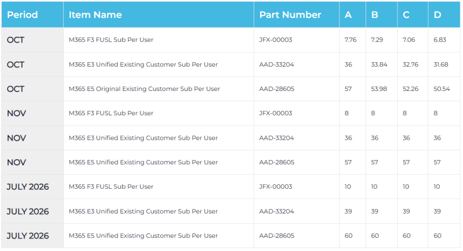Select column header A
This screenshot has height=251, width=463.
click(x=348, y=15)
